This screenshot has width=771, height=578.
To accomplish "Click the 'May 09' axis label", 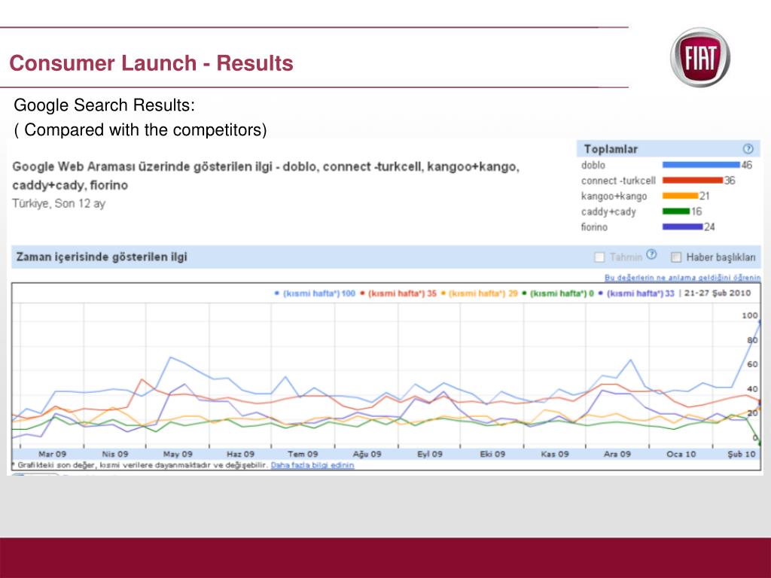I will 178,454.
